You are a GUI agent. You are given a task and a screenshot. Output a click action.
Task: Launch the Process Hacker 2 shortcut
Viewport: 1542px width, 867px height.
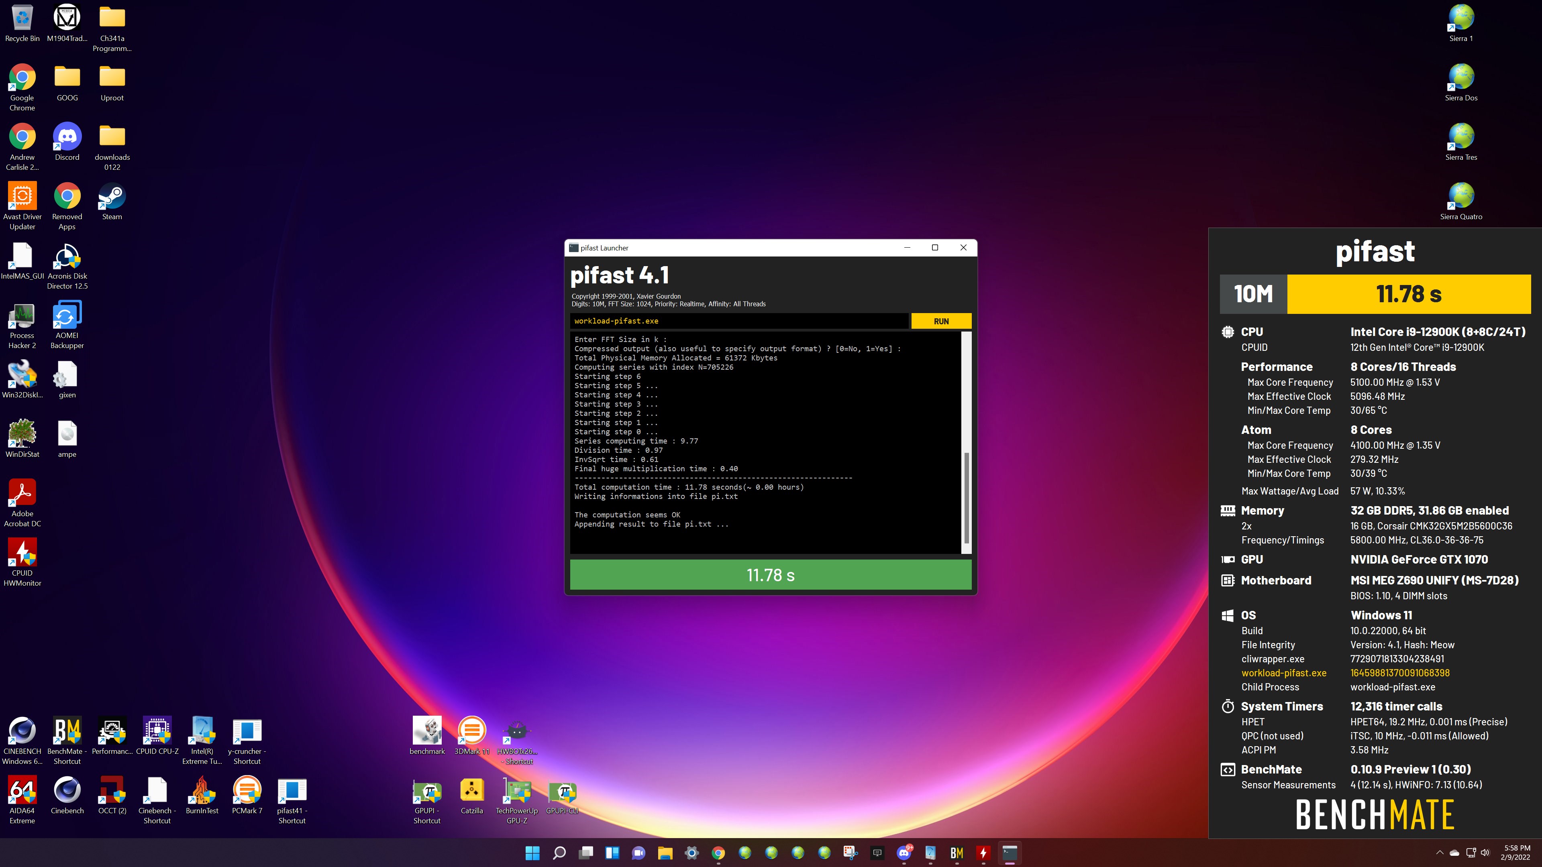[x=22, y=325]
